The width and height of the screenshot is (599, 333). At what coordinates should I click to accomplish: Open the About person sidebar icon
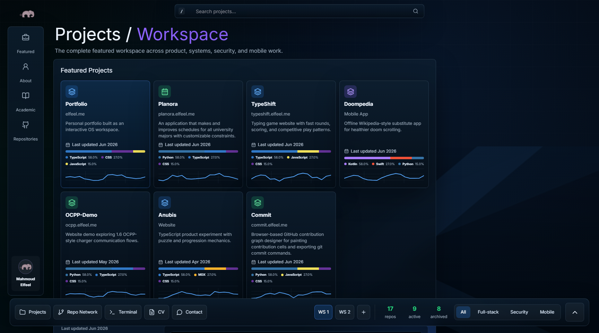pyautogui.click(x=26, y=67)
